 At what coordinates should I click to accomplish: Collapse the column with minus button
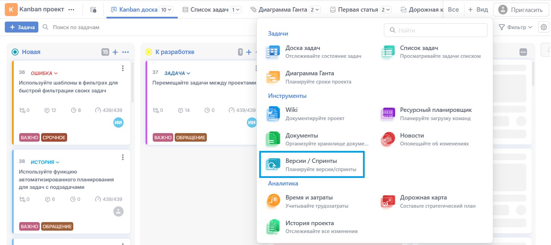(x=523, y=52)
